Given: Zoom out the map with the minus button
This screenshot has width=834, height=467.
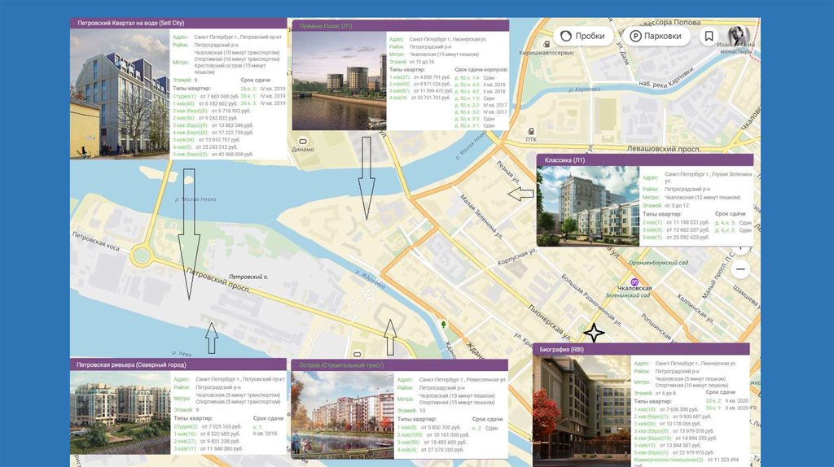Looking at the screenshot, I should coord(740,269).
